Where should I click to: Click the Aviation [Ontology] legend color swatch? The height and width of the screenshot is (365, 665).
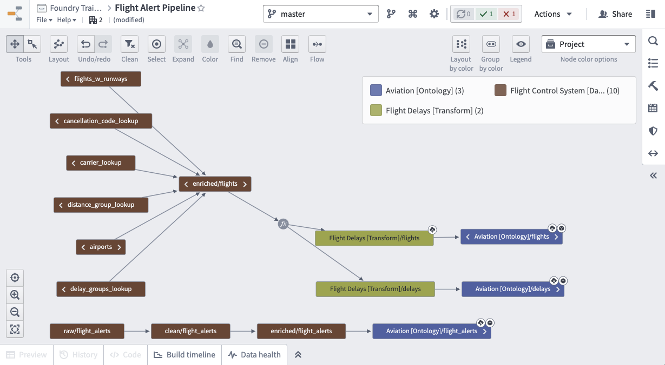pos(376,91)
